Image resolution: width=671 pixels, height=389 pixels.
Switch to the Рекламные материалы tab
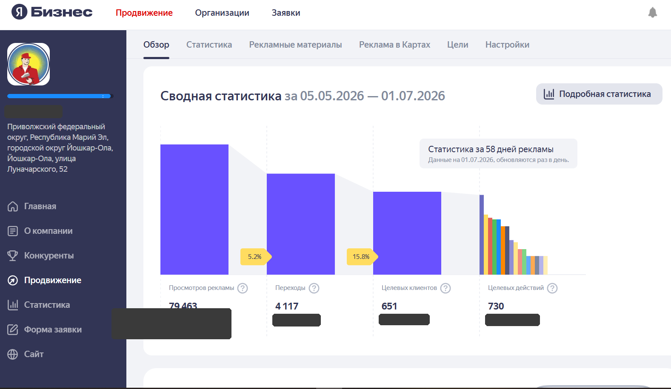295,45
